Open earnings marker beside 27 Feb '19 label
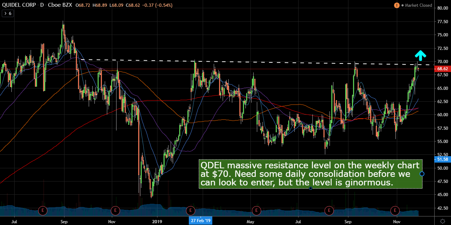Screen dimensions: 451x225 191,210
